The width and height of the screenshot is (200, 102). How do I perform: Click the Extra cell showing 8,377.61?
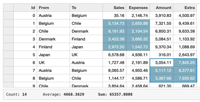pos(185,70)
